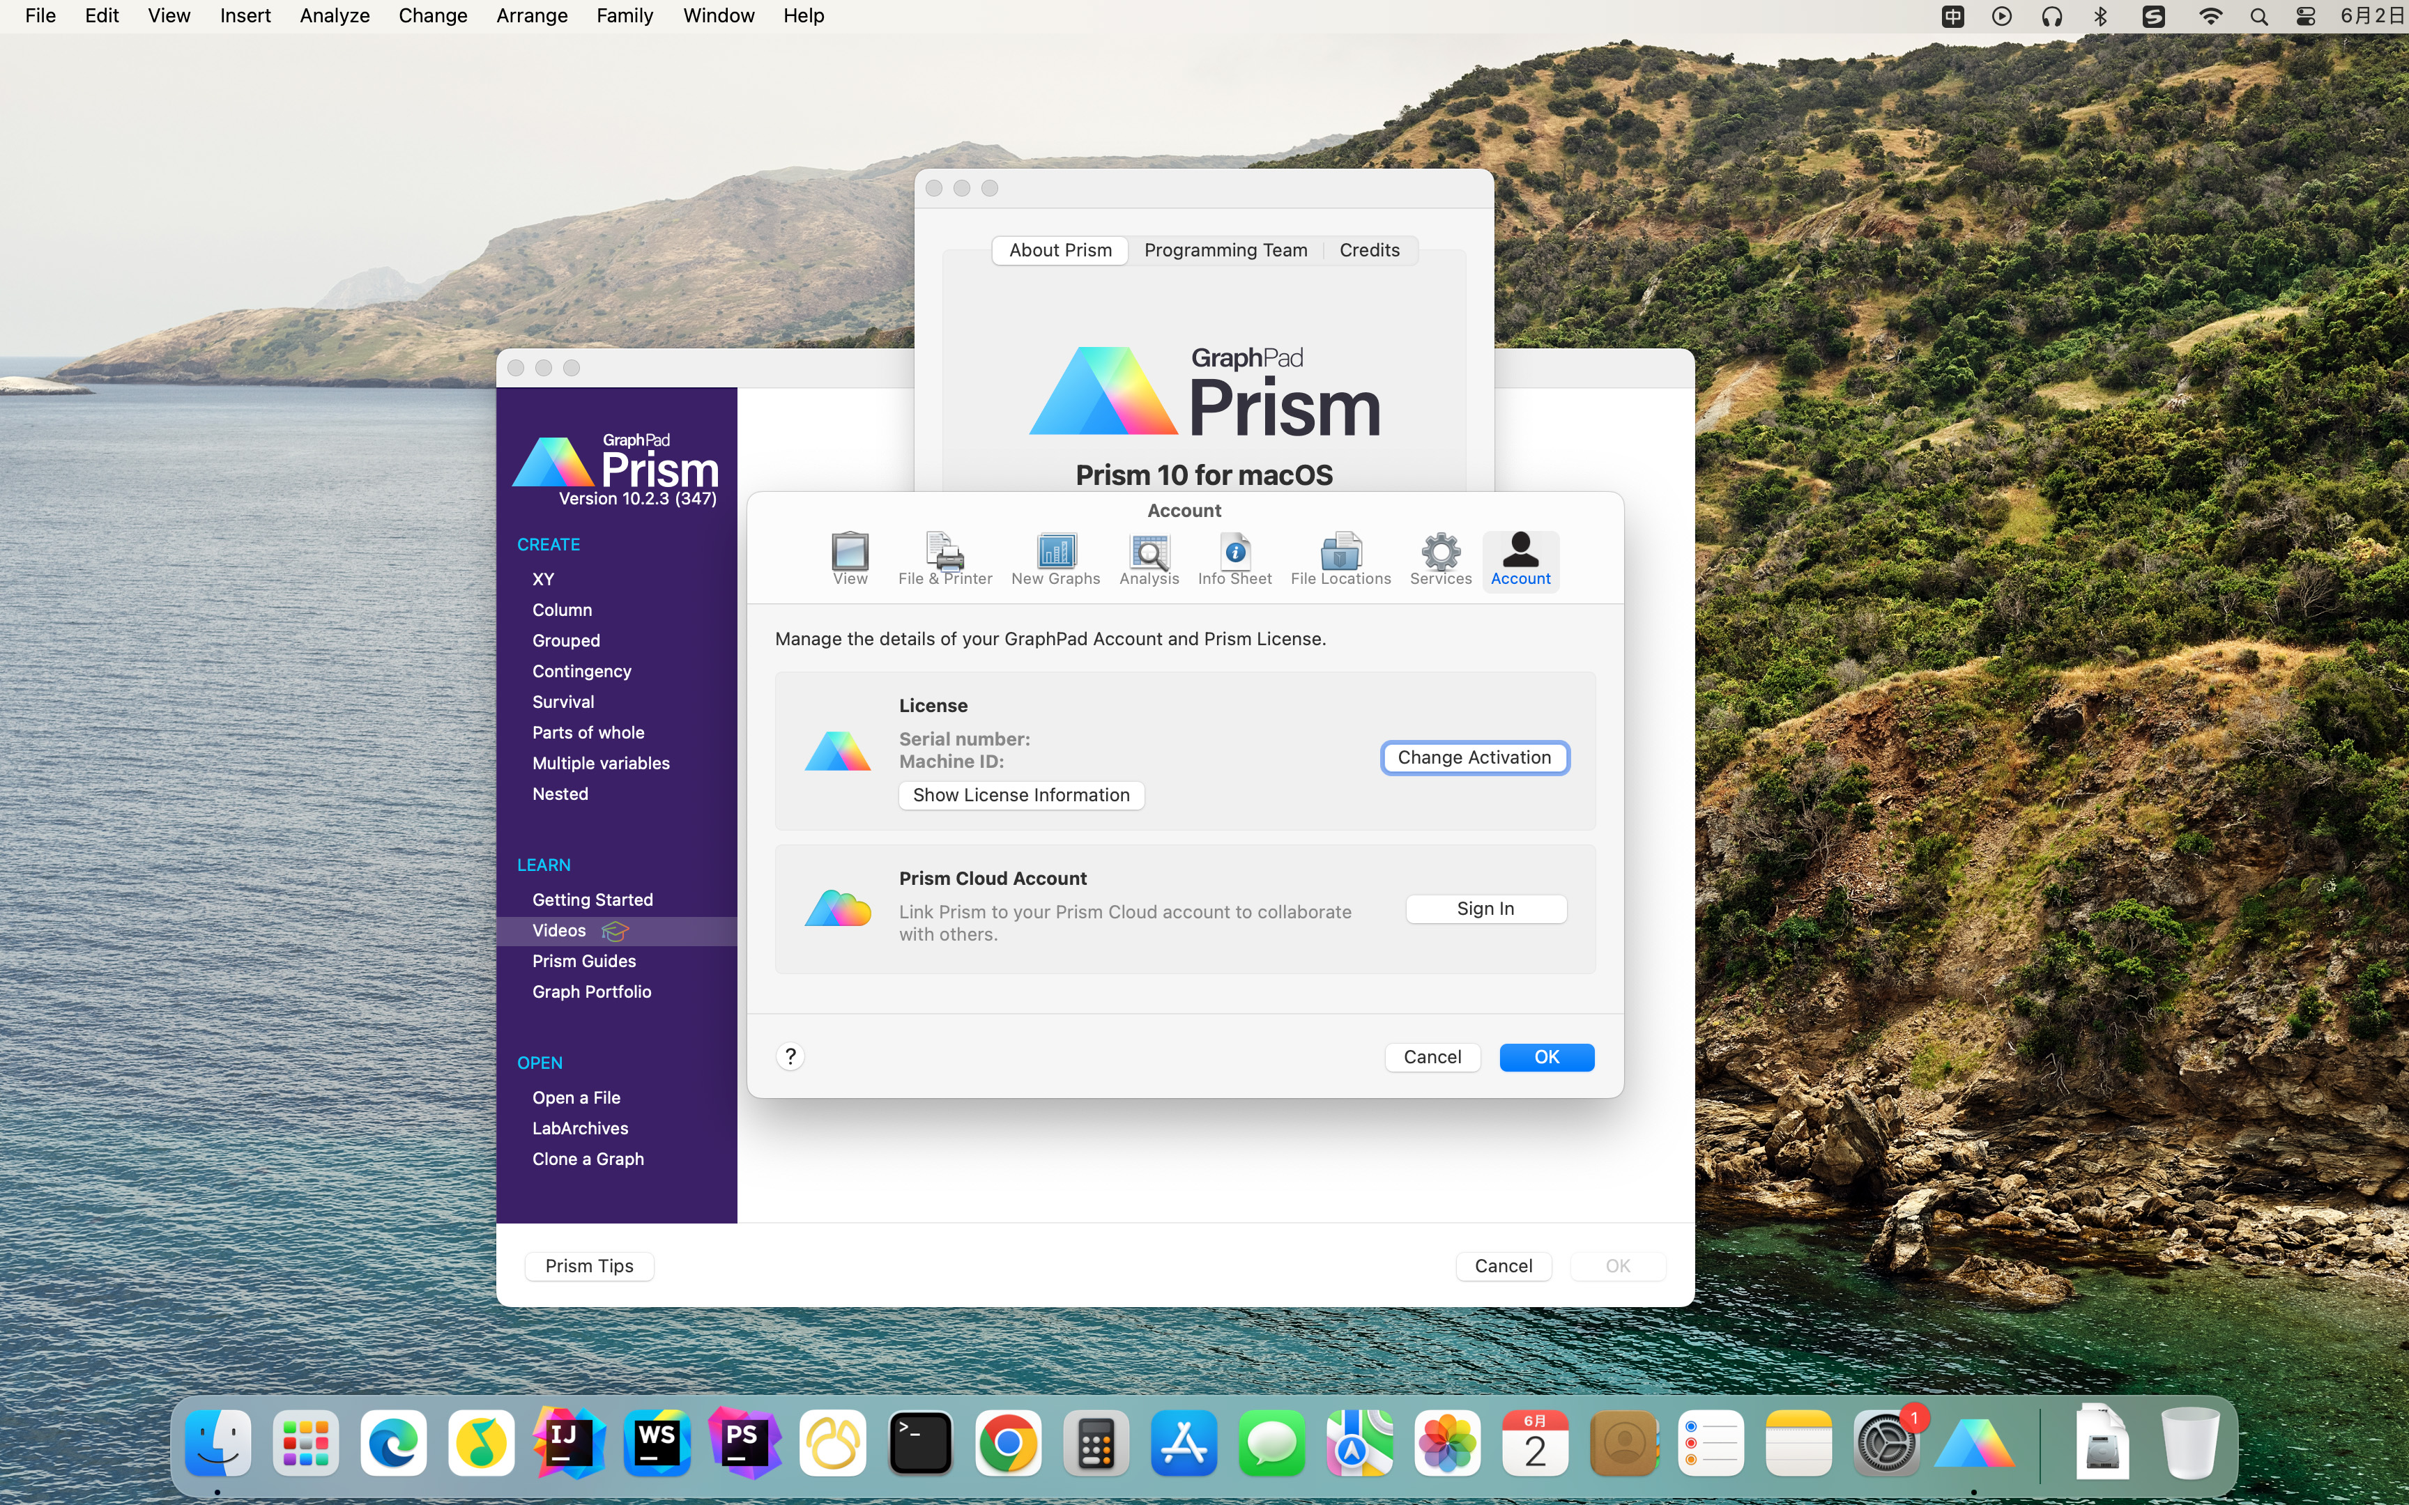
Task: Launch Google Chrome from the dock
Action: 1007,1442
